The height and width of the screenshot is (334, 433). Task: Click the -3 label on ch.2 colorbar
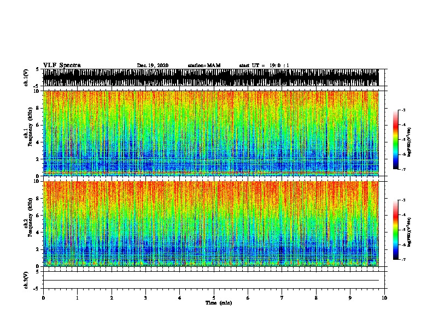403,200
